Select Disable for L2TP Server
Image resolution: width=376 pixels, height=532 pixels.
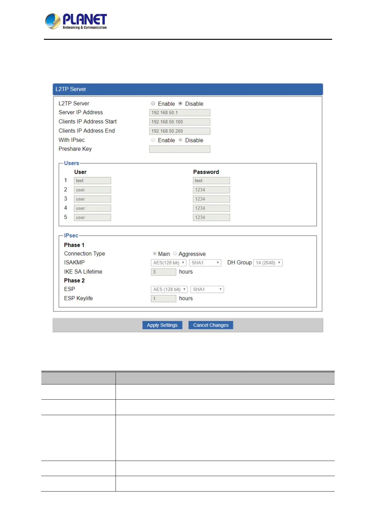point(181,104)
